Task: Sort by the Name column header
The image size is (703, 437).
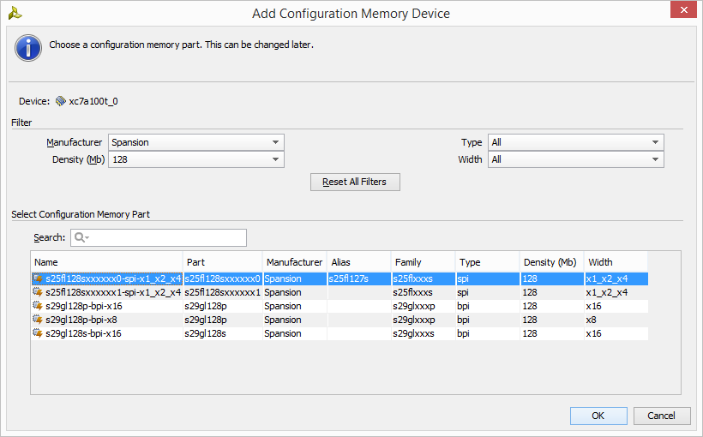Action: coord(106,262)
